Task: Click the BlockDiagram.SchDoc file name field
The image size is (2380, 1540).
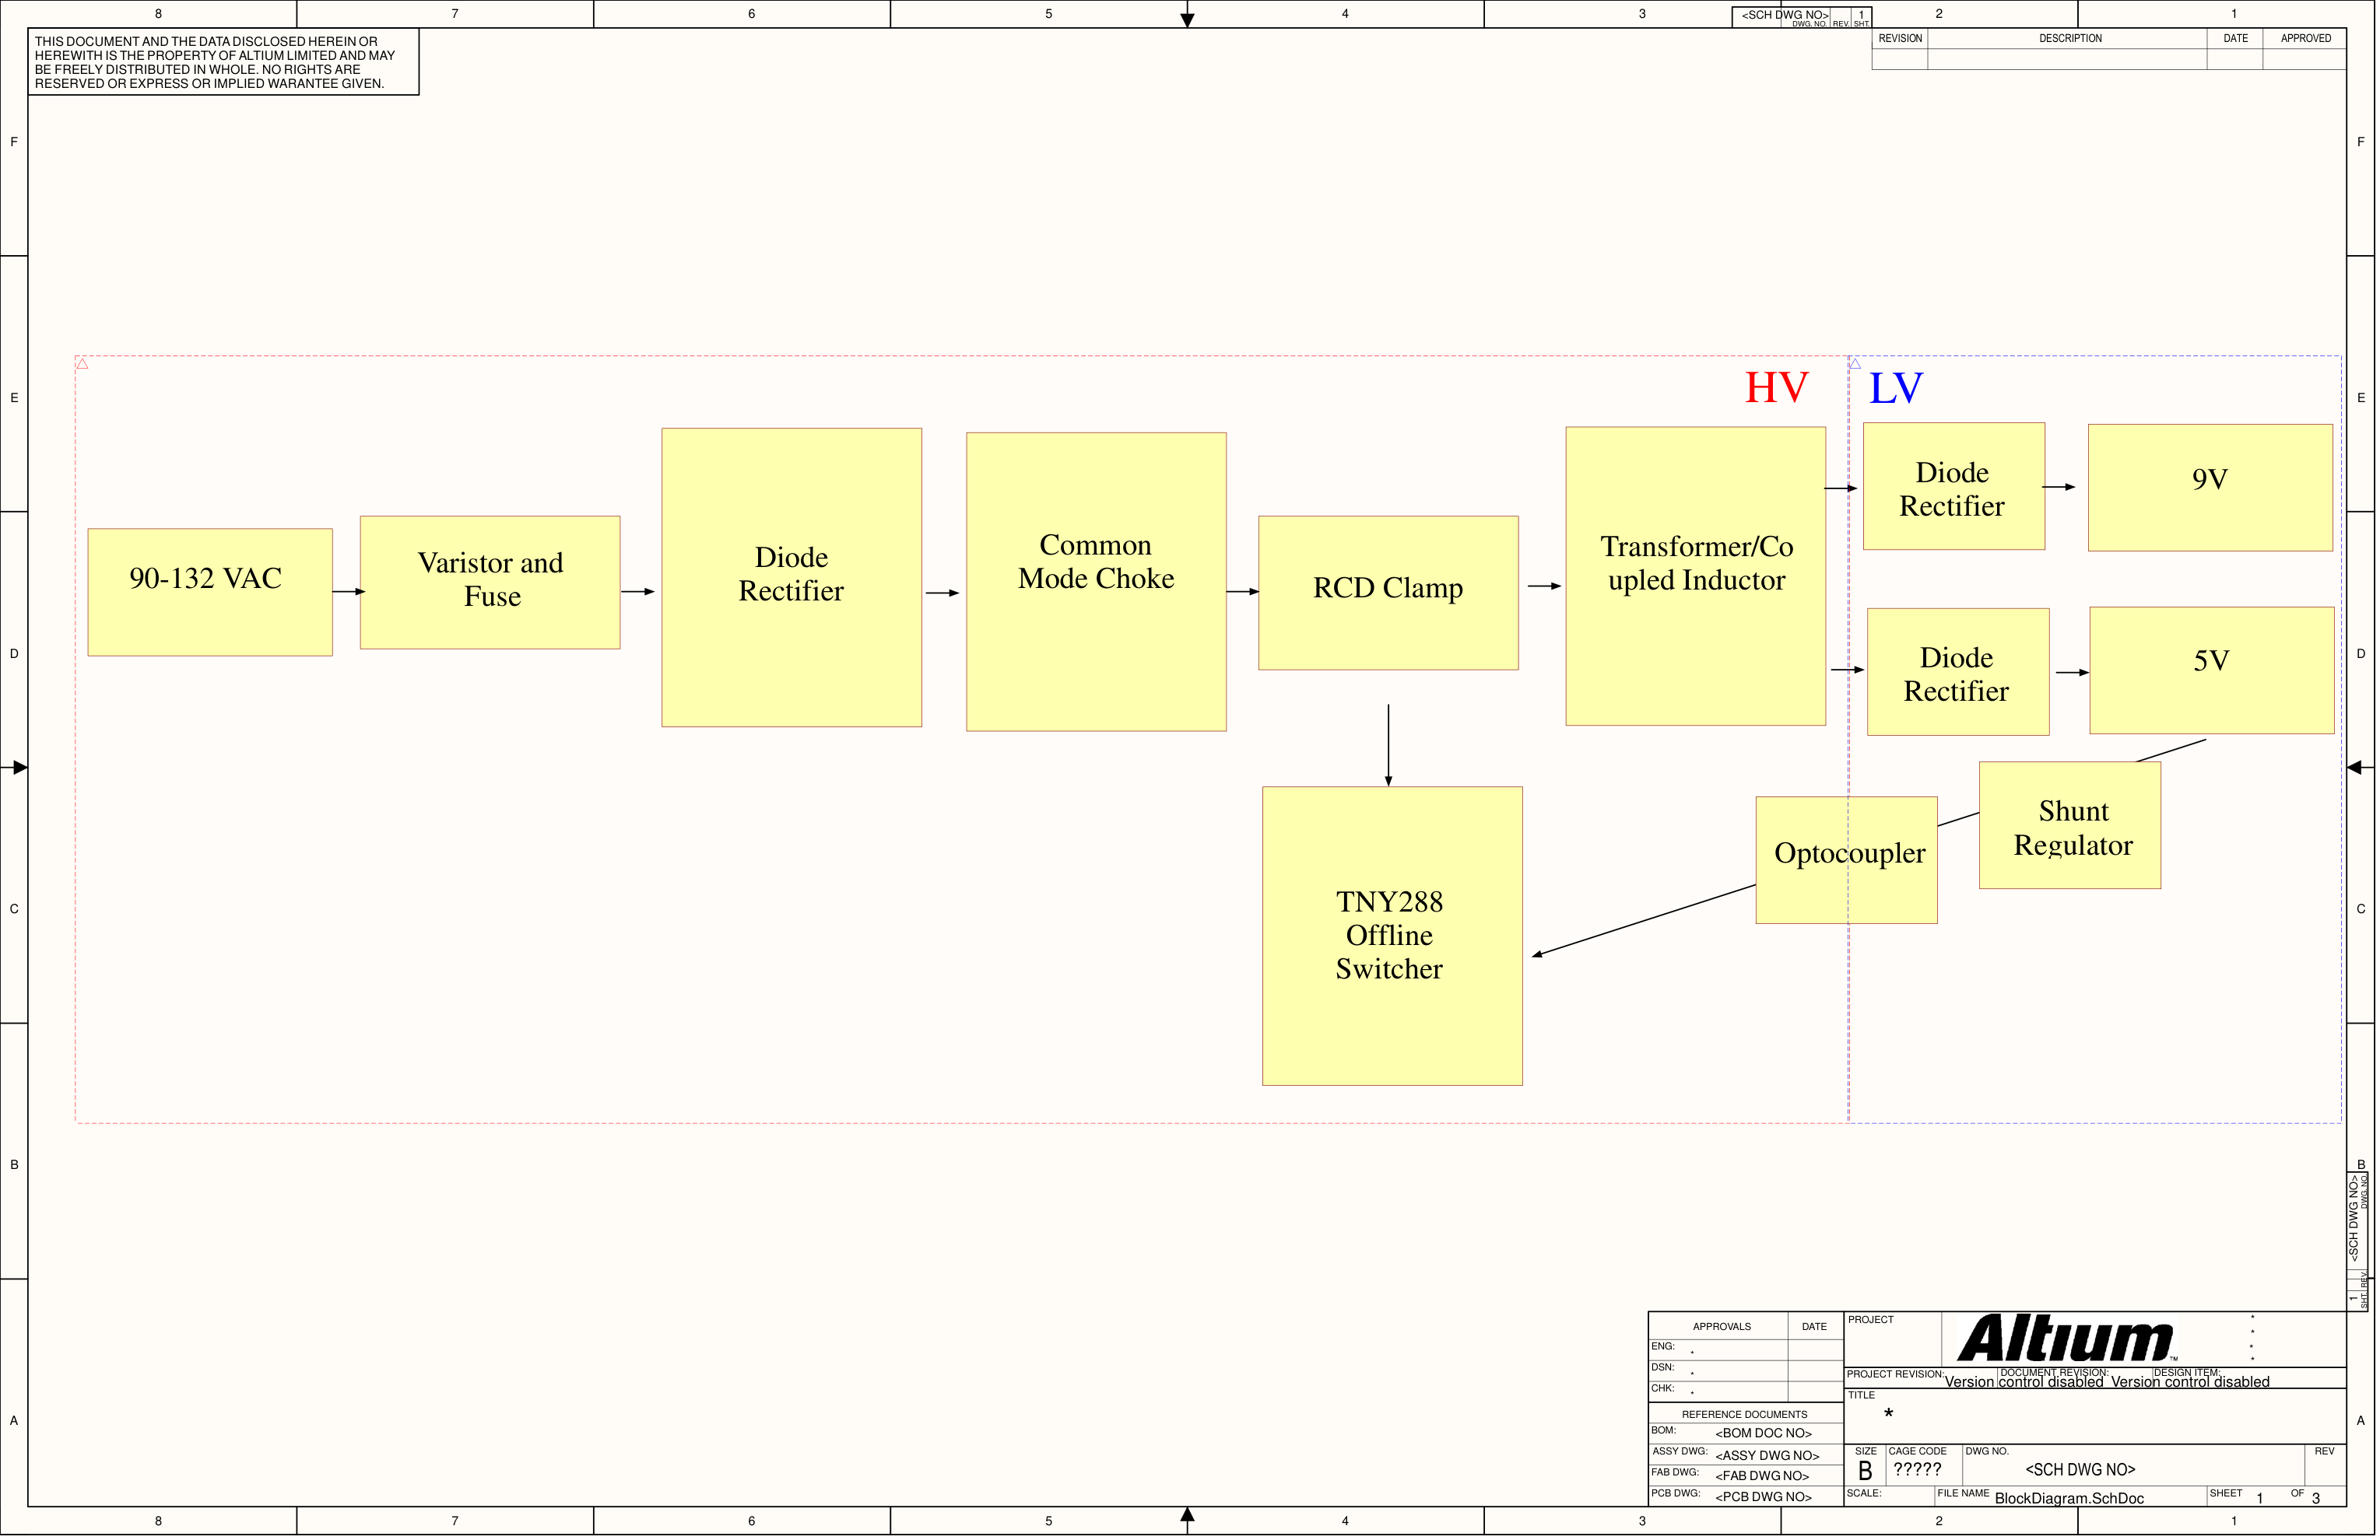Action: 2068,1497
